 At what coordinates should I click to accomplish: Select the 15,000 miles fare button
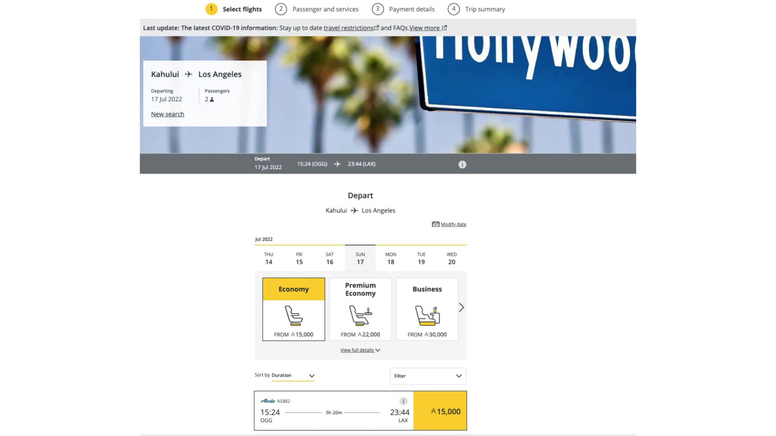(x=440, y=411)
